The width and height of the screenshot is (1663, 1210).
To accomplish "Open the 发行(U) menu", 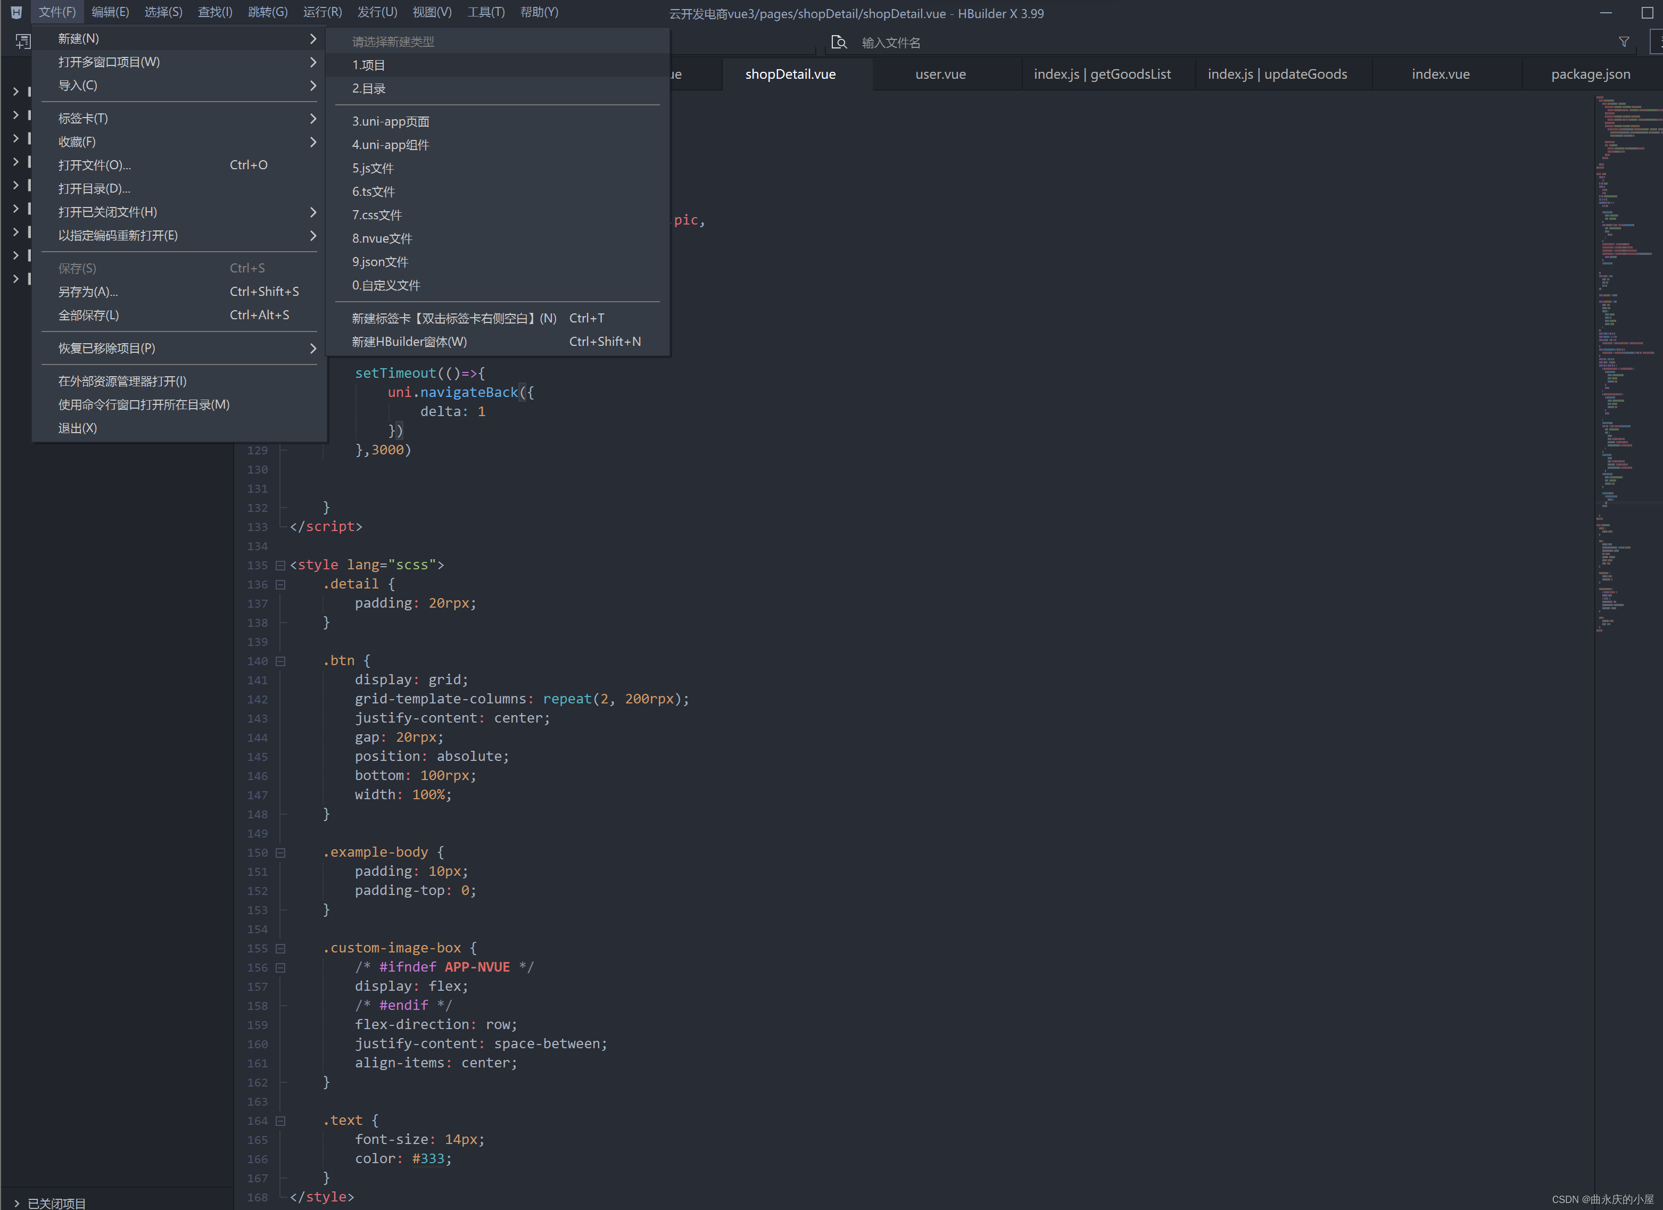I will [377, 12].
